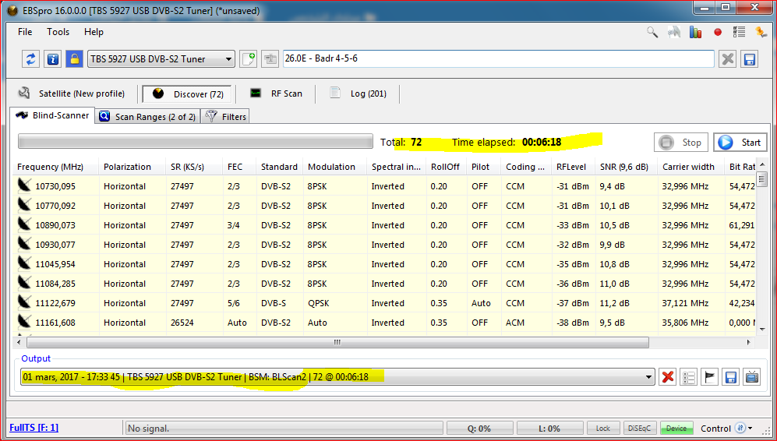Screen dimensions: 777x441
Task: Toggle the DiSEqC status button
Action: 640,429
